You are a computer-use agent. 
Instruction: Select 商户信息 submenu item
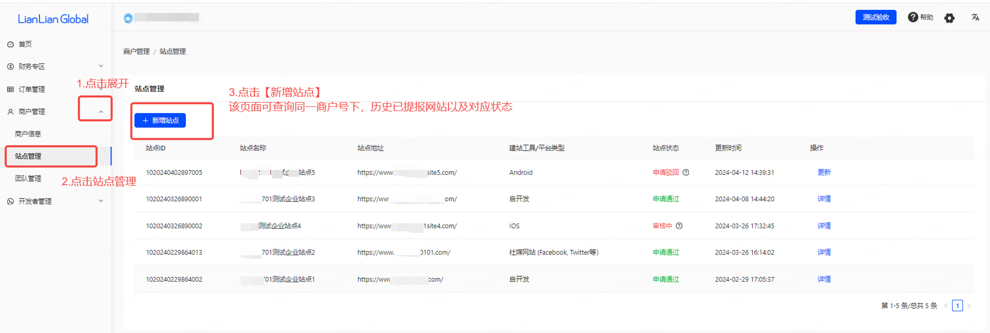click(28, 134)
